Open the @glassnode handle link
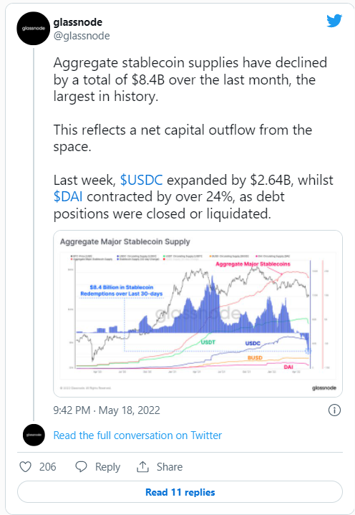The image size is (355, 515). click(x=82, y=36)
